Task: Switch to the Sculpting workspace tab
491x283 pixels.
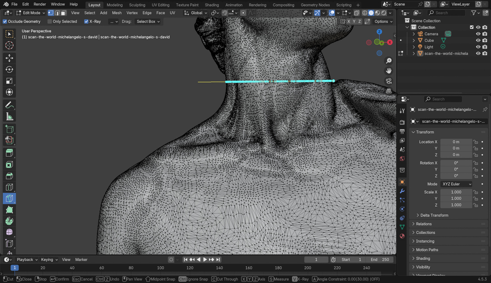Action: 137,5
